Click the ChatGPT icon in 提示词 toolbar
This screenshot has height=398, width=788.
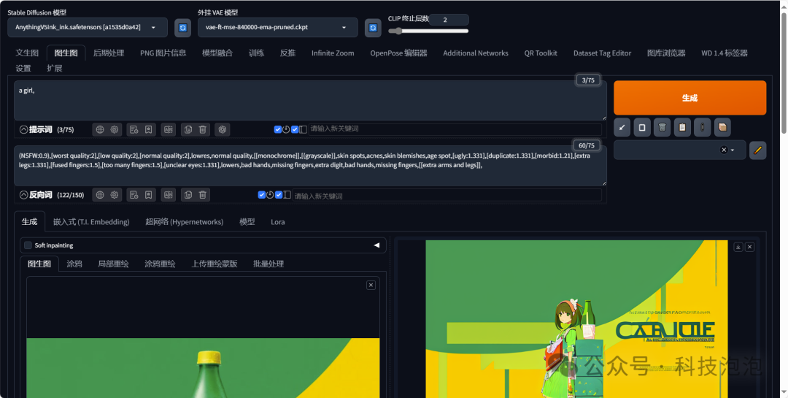pos(222,129)
